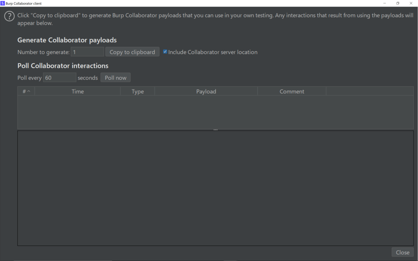This screenshot has width=418, height=261.
Task: Click the split pane divider handle dots
Action: 216,130
